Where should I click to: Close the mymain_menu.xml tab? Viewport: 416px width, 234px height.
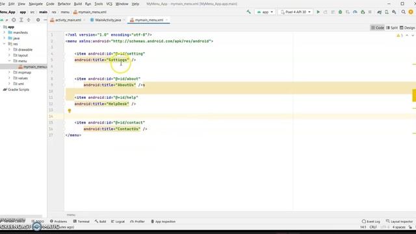coord(166,20)
